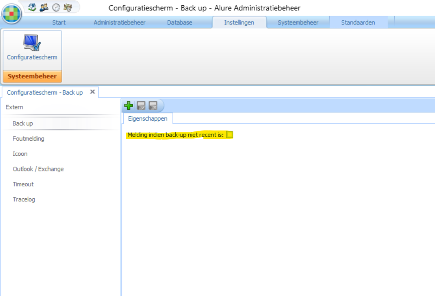Click the clock icon in quick access toolbar
The width and height of the screenshot is (435, 296).
(56, 7)
